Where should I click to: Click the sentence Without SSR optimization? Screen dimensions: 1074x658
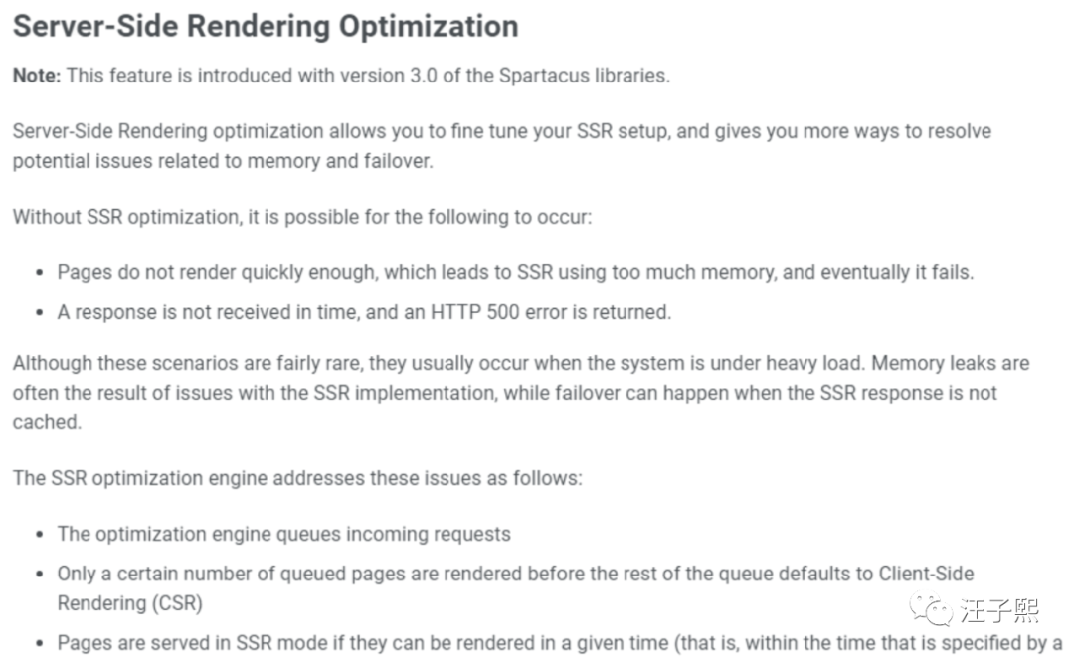pos(302,217)
